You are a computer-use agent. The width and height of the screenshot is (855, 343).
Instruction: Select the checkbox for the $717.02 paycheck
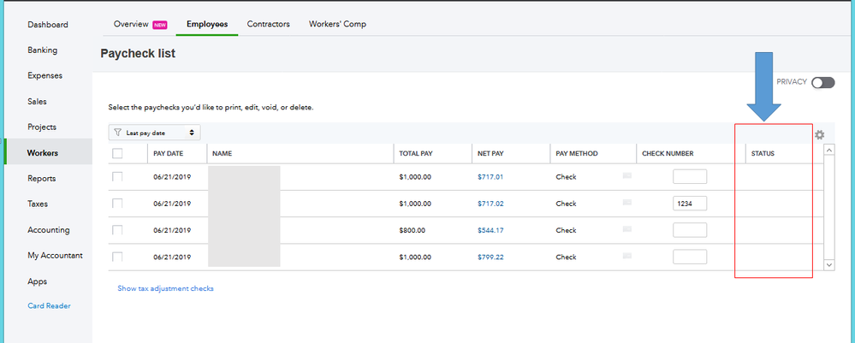click(x=117, y=204)
